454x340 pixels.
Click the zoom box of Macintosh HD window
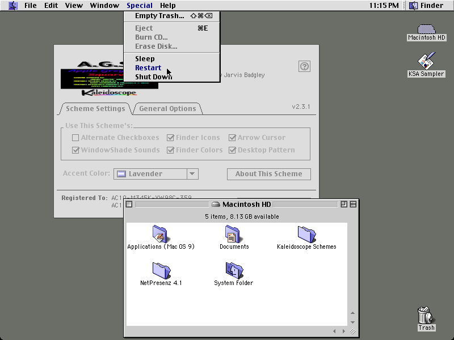click(x=344, y=205)
